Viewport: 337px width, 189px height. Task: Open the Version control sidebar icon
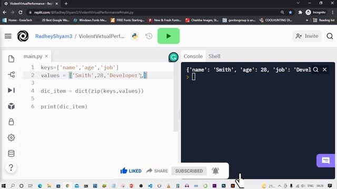11,75
